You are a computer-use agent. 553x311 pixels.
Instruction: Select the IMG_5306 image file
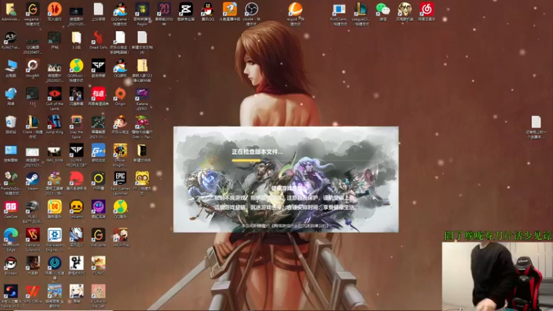click(55, 151)
